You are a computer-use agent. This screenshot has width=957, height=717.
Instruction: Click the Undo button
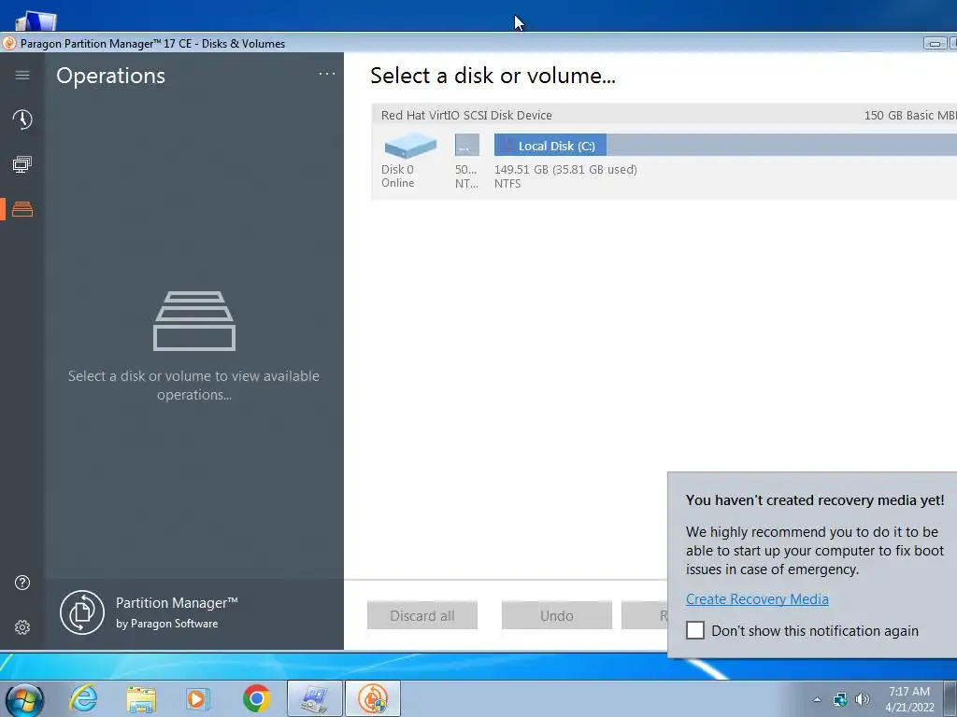pos(557,615)
